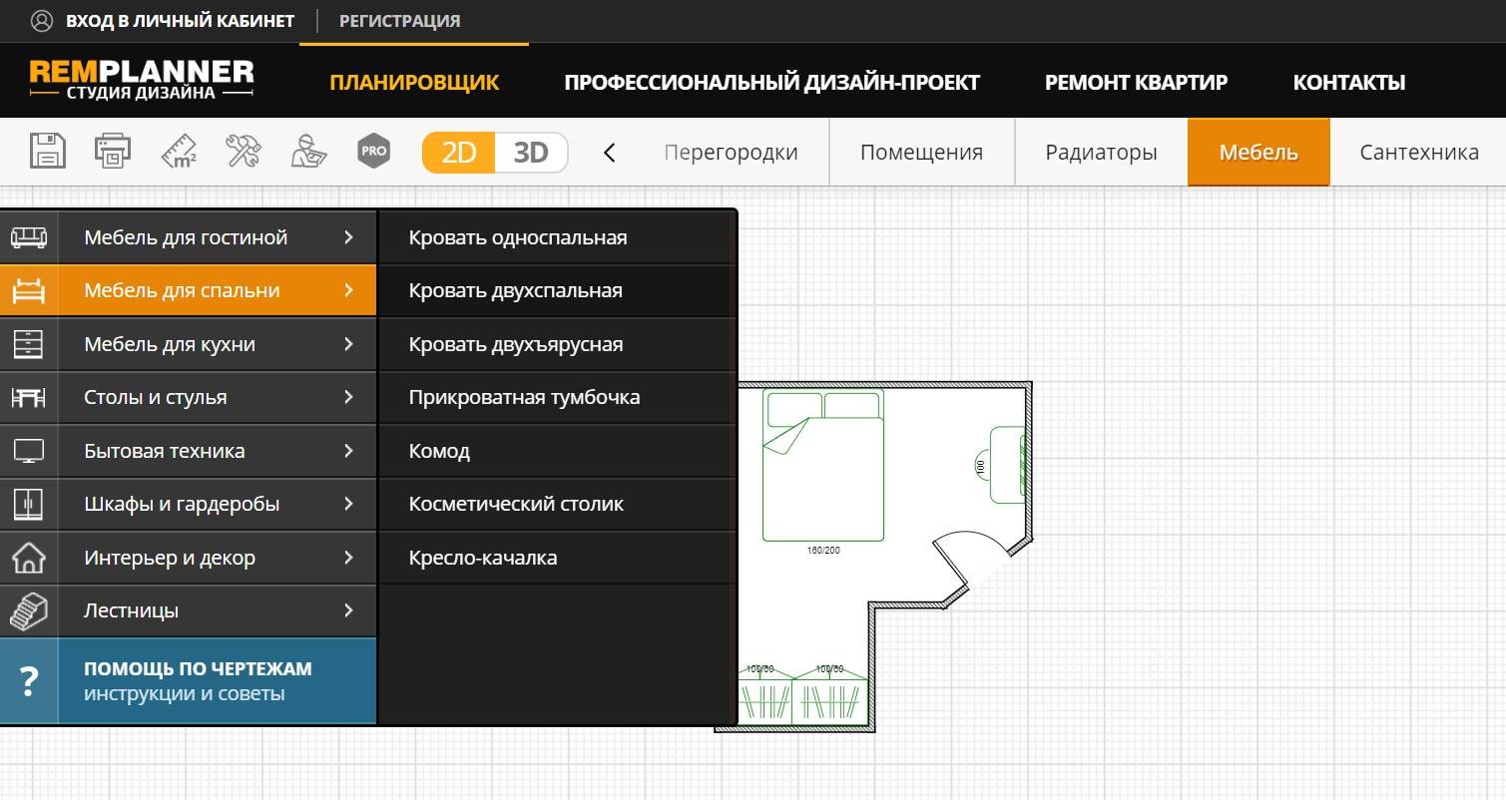1506x800 pixels.
Task: Click the save floppy disk icon
Action: pyautogui.click(x=48, y=152)
